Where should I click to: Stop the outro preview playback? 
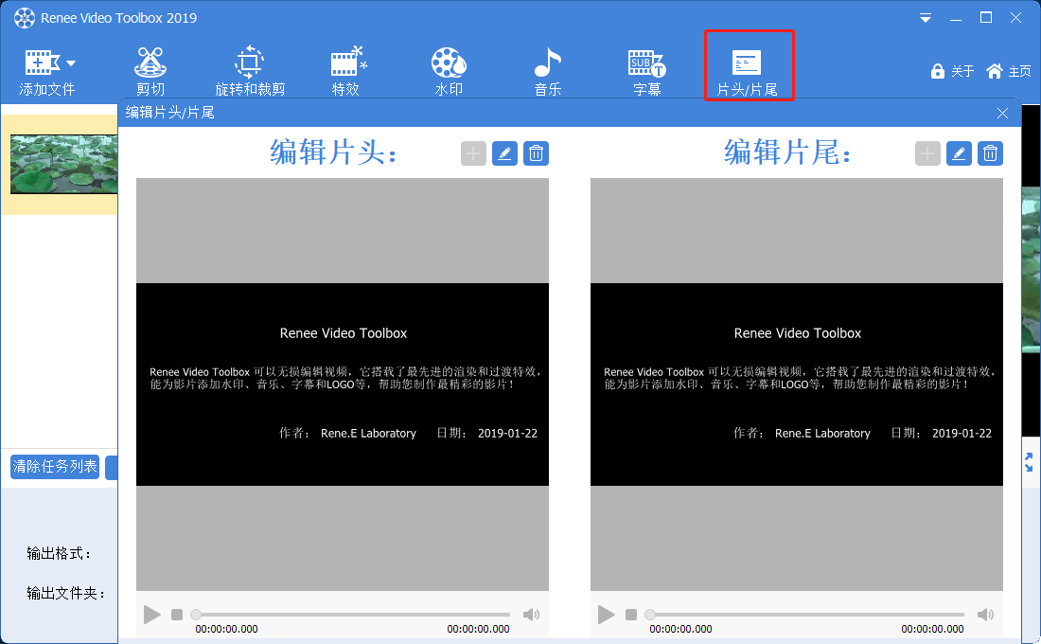tap(630, 614)
